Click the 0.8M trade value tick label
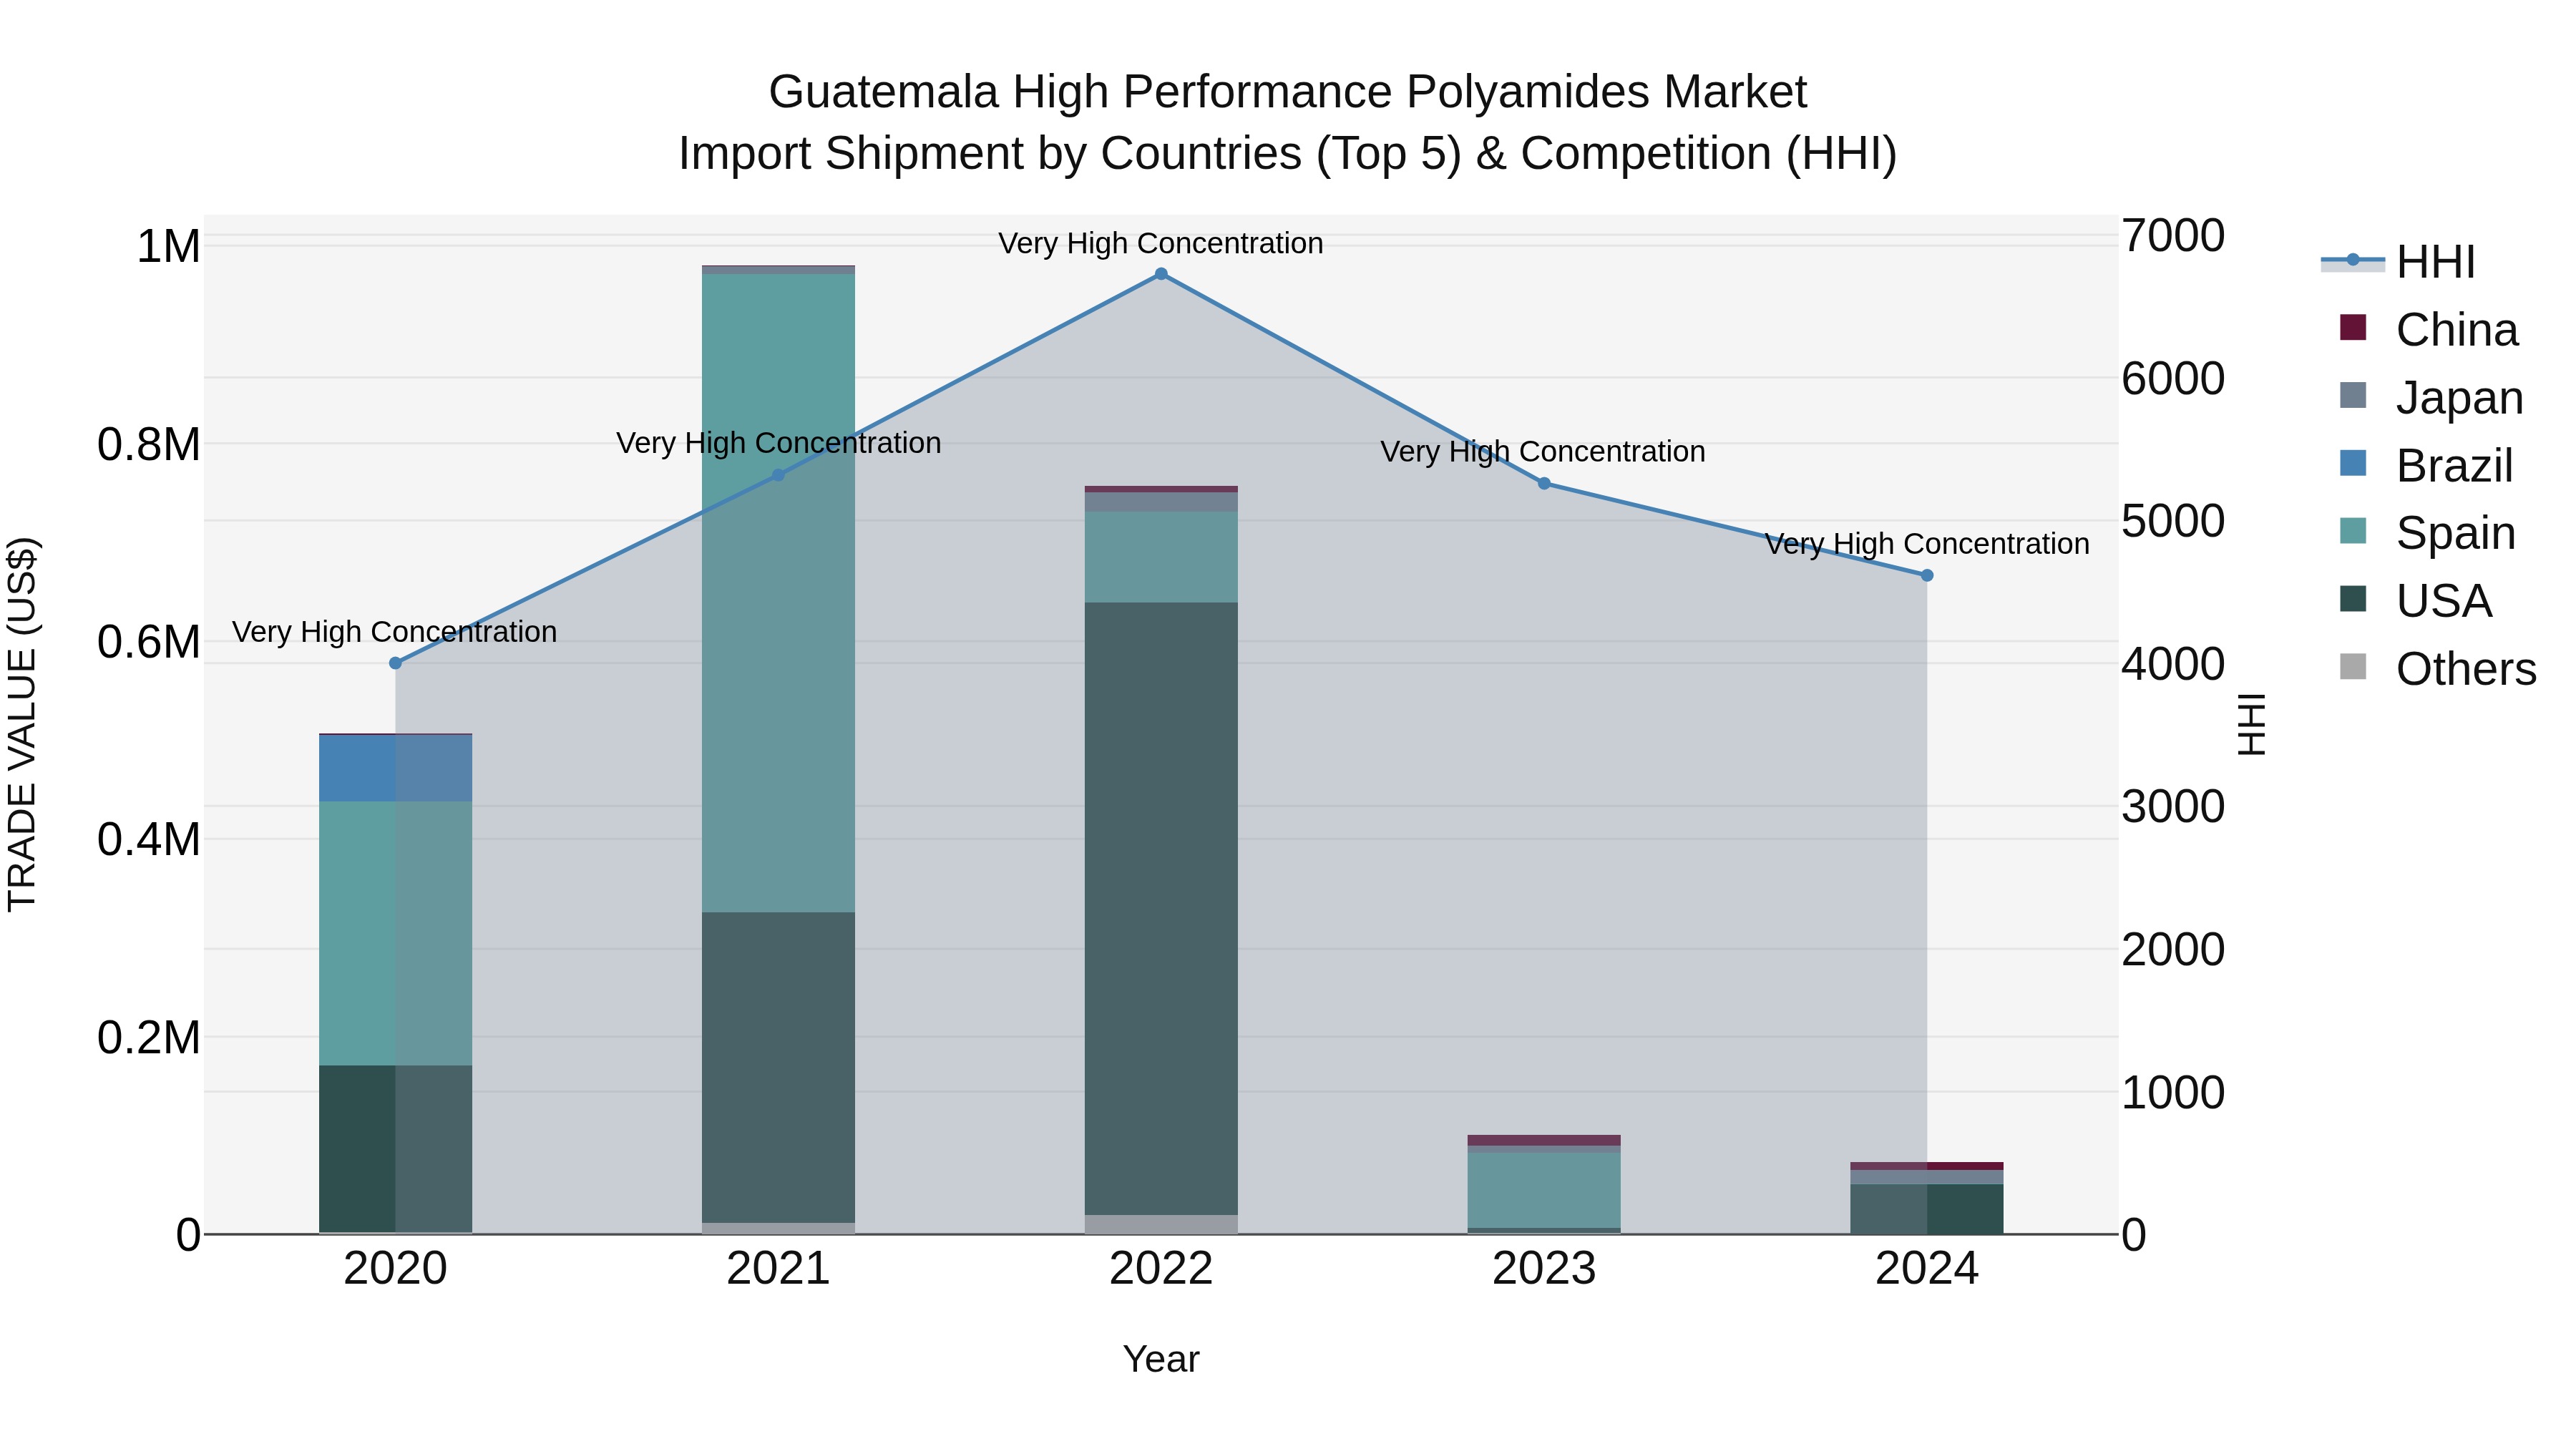2576x1449 pixels. (x=149, y=444)
